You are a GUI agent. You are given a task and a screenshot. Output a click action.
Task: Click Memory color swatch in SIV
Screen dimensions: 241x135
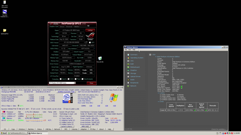click(4, 118)
